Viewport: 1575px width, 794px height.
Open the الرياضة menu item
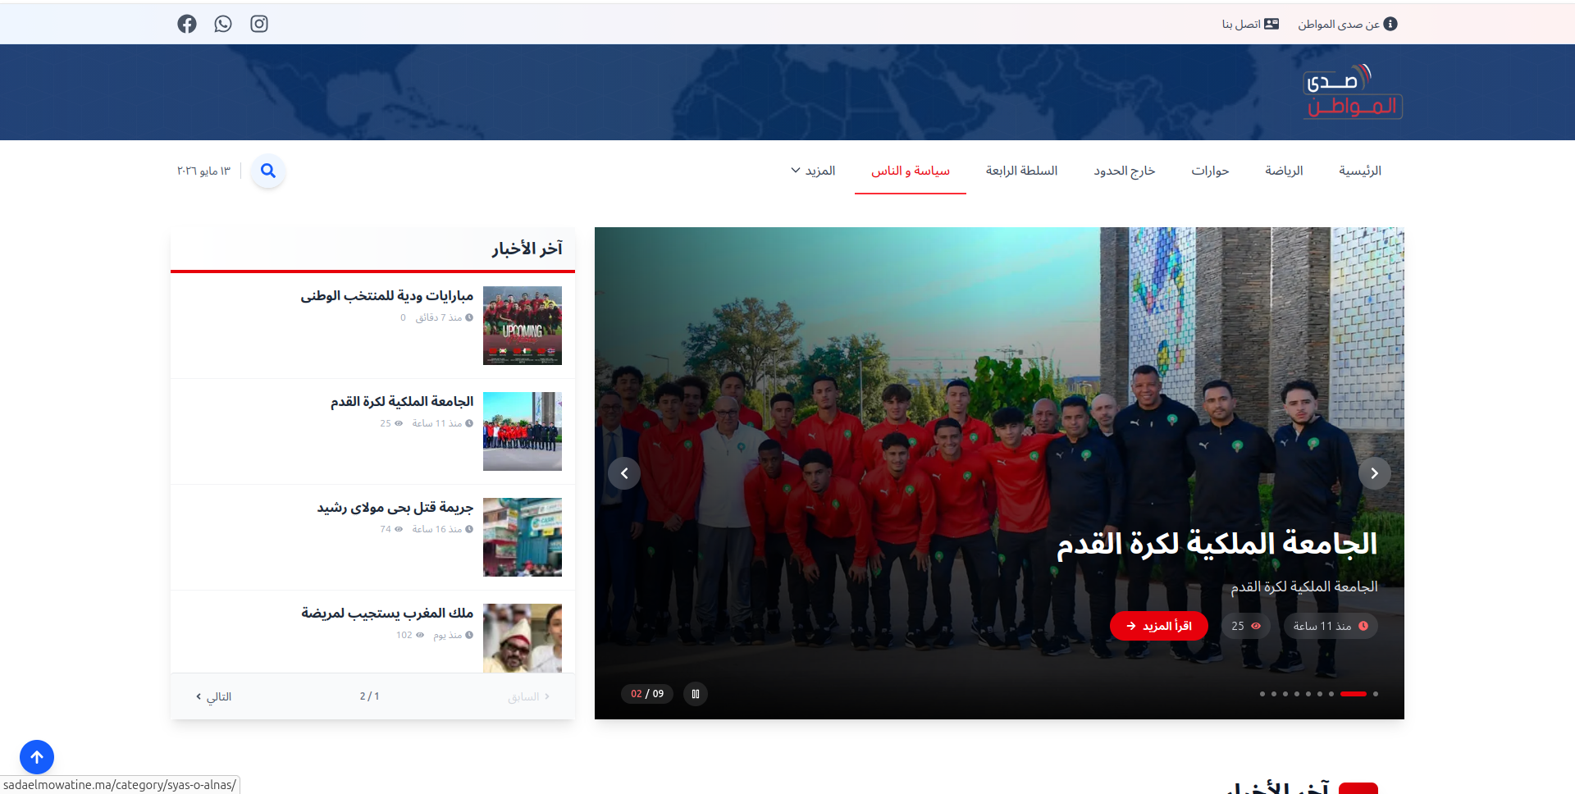[1284, 171]
